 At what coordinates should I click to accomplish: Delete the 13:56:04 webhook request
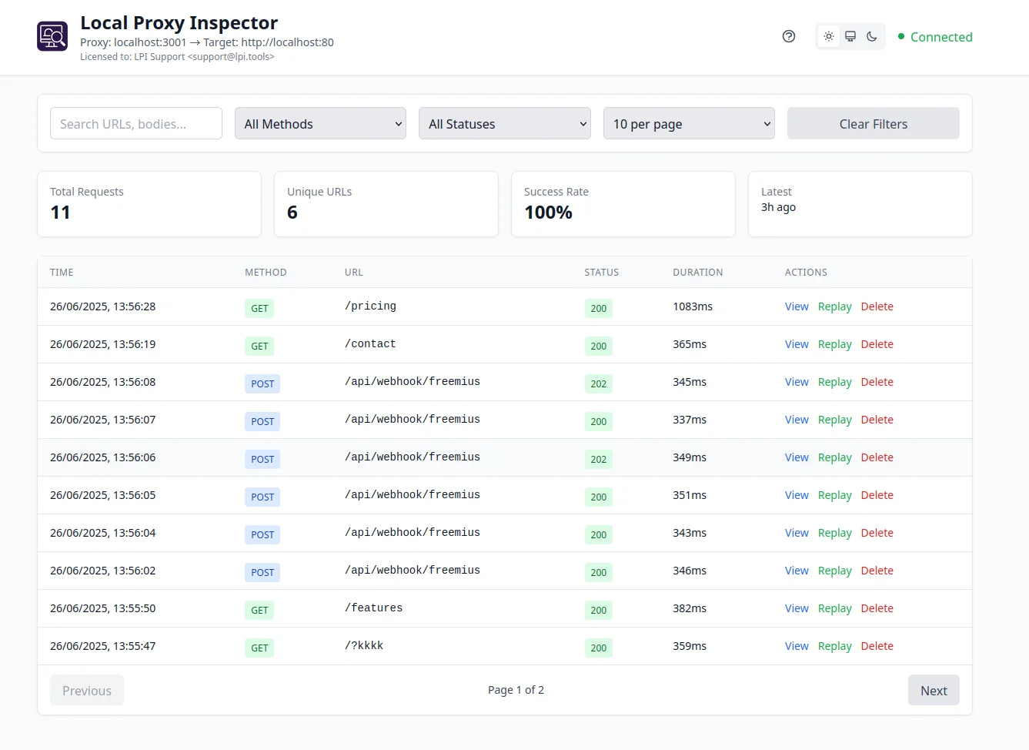point(877,533)
